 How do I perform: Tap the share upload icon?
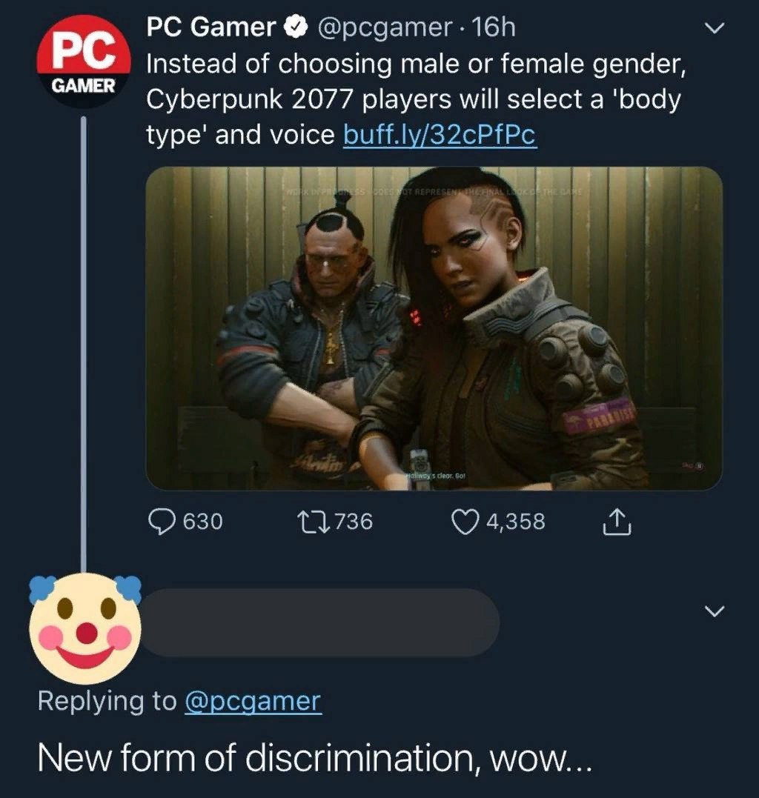[617, 522]
